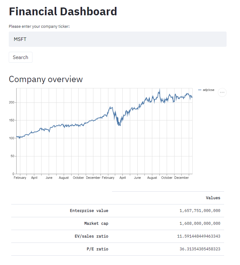This screenshot has height=265, width=240.
Task: Click the February axis label
Action: coord(20,177)
